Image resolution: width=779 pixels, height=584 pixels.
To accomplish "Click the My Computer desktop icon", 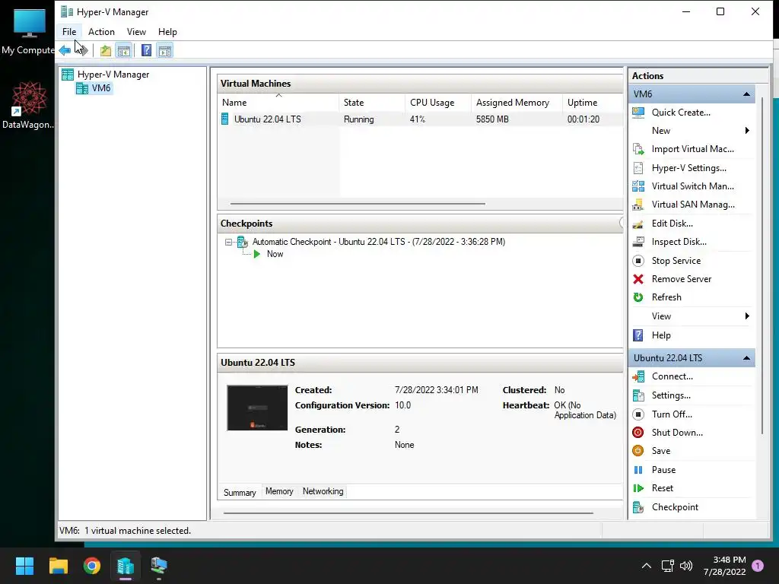I will (28, 31).
